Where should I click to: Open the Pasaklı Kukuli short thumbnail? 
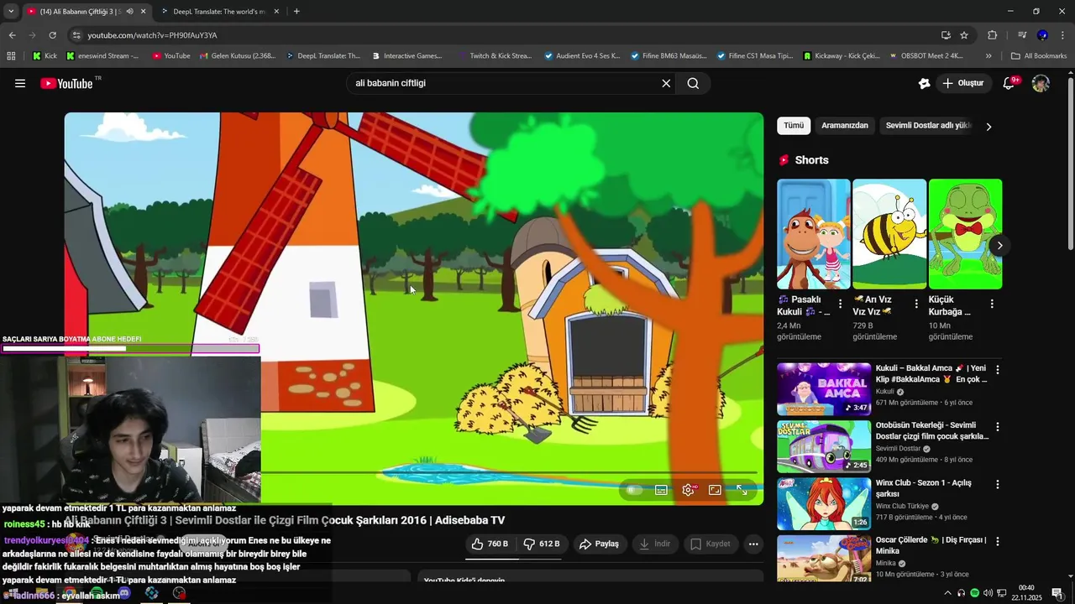coord(814,234)
